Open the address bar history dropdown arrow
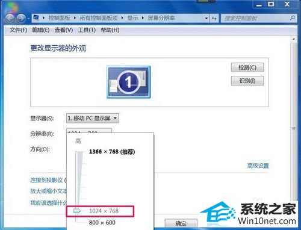 (x=206, y=18)
